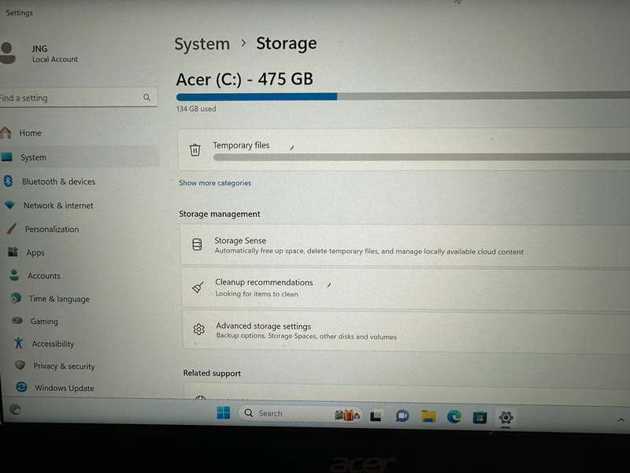Screen dimensions: 630x473
Task: Click the taskbar Search box
Action: point(301,414)
